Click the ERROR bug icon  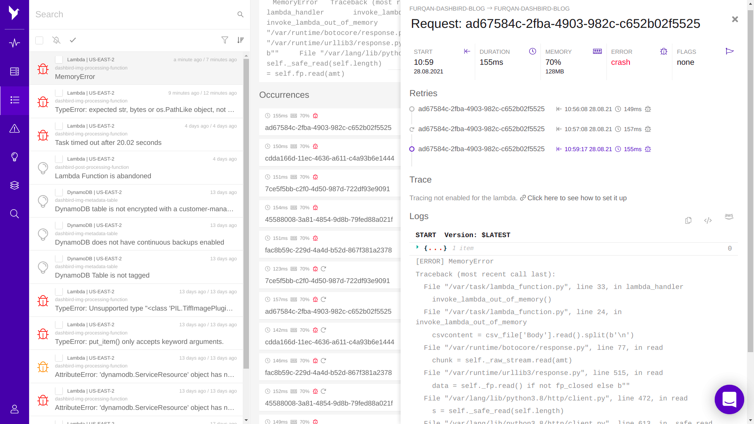tap(664, 51)
